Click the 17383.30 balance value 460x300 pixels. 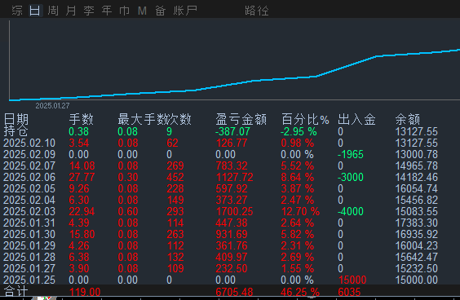[x=416, y=223]
